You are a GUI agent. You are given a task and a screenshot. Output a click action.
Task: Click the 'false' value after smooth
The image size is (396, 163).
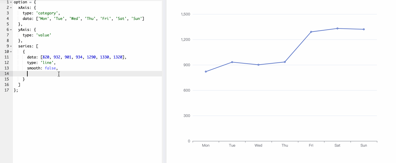(x=50, y=68)
